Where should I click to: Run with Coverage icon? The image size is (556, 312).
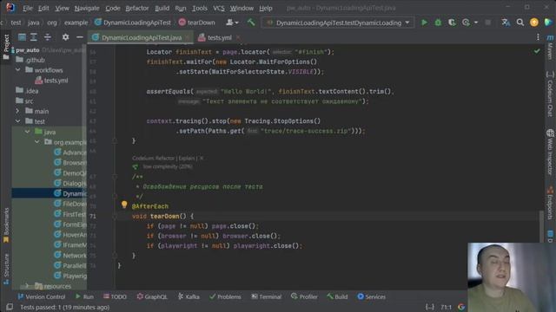coord(452,23)
